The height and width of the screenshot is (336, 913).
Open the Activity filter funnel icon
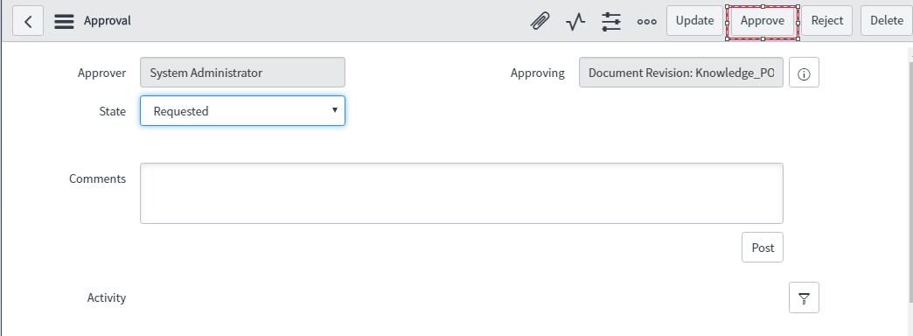point(804,297)
